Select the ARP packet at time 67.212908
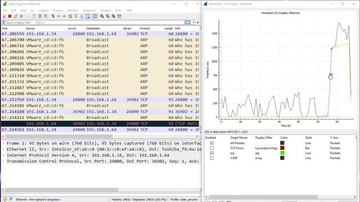 pos(100,94)
